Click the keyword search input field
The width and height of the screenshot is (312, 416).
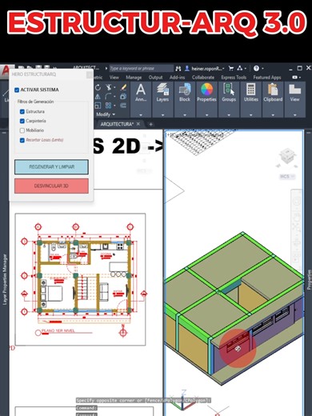tap(141, 69)
